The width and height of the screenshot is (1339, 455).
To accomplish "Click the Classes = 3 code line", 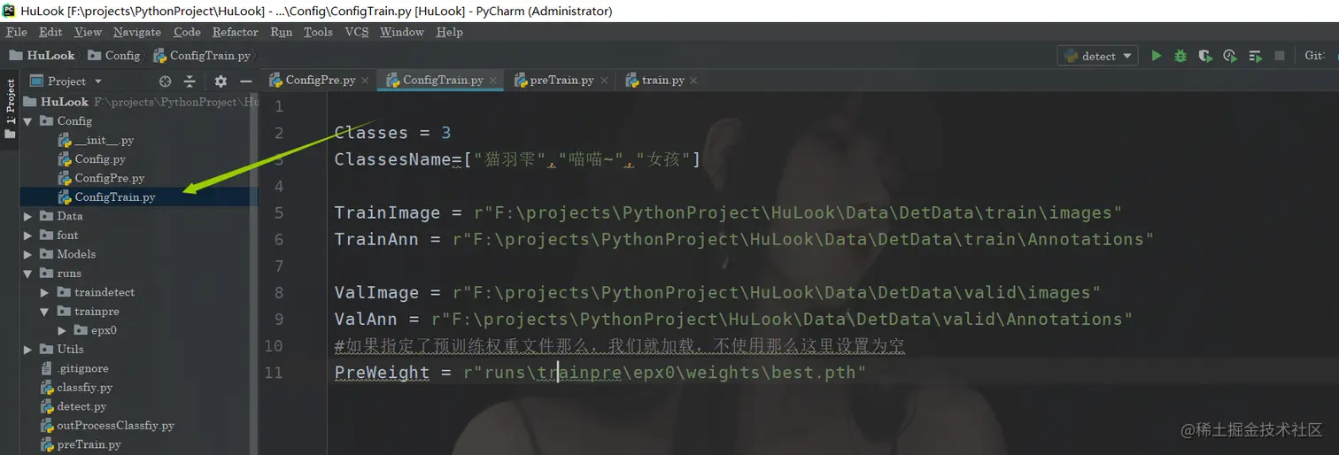I will tap(392, 133).
